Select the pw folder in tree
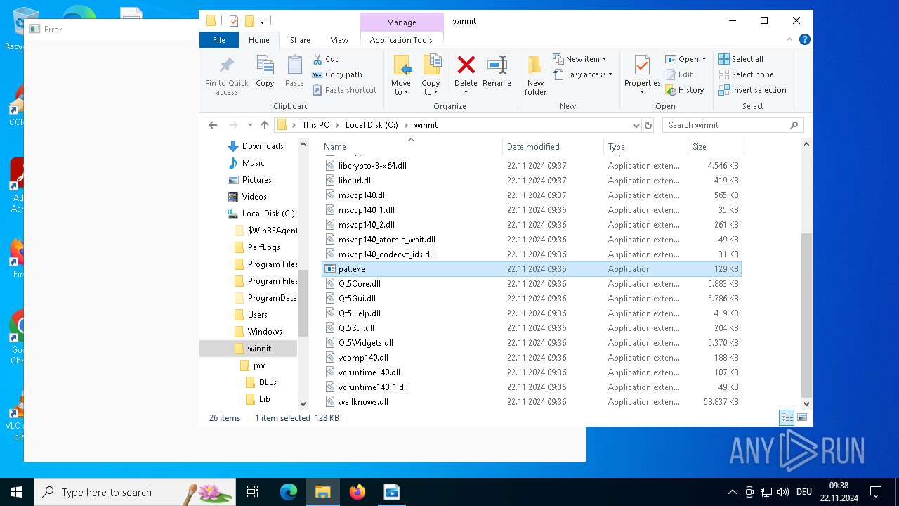The image size is (899, 506). [x=259, y=365]
